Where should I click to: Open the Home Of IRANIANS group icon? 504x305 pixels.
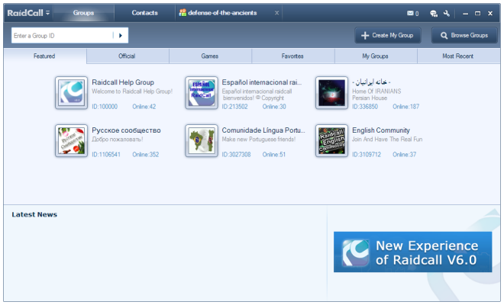(x=331, y=93)
